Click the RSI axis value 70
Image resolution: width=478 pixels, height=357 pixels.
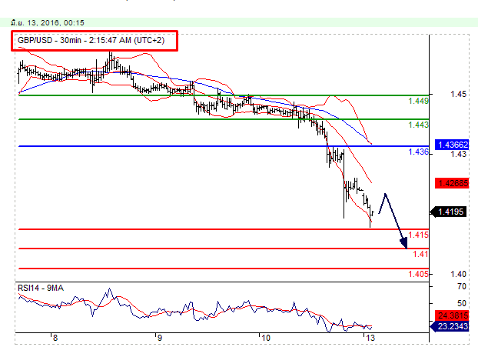click(462, 286)
